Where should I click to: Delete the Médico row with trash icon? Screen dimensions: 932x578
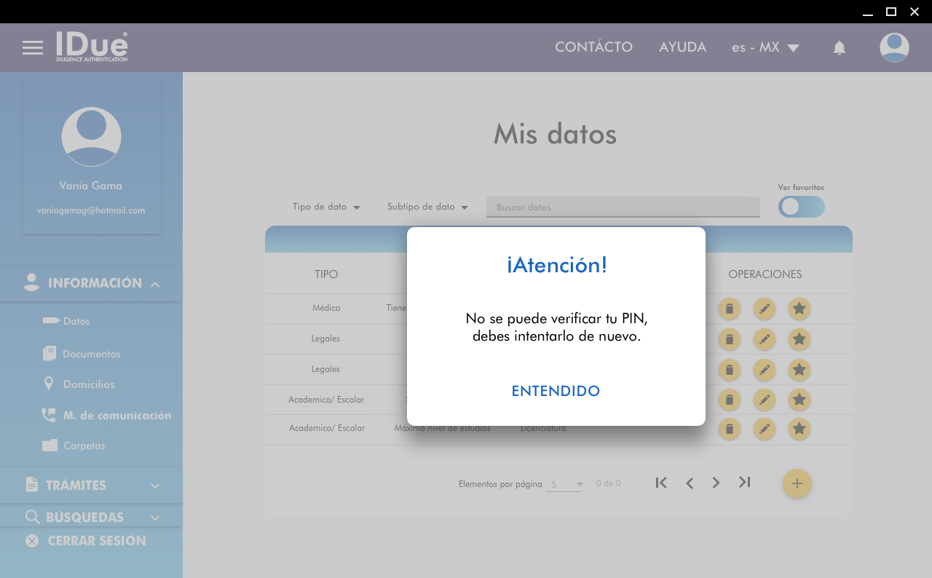729,309
